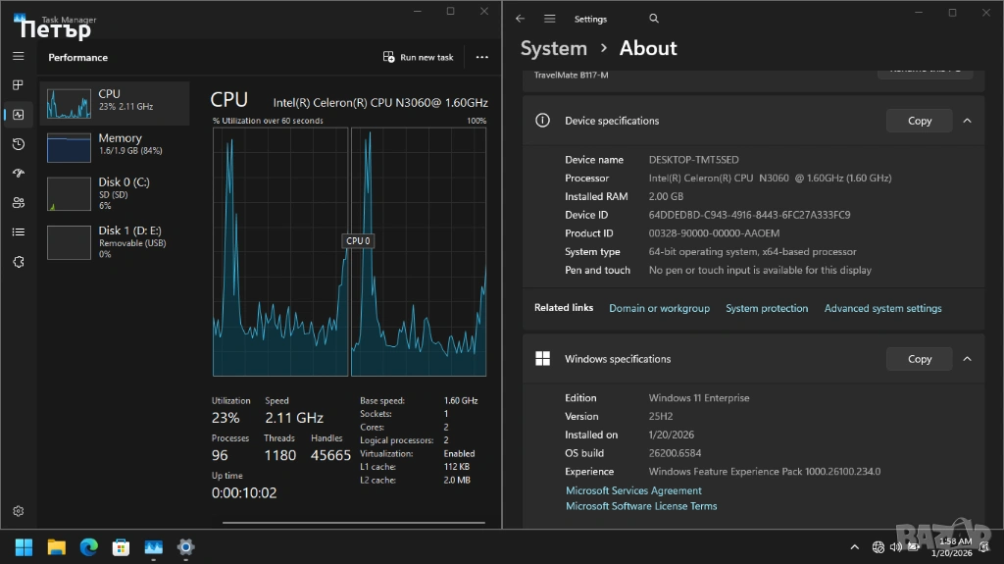Image resolution: width=1004 pixels, height=564 pixels.
Task: Toggle Task Manager hamburger navigation menu
Action: [18, 57]
